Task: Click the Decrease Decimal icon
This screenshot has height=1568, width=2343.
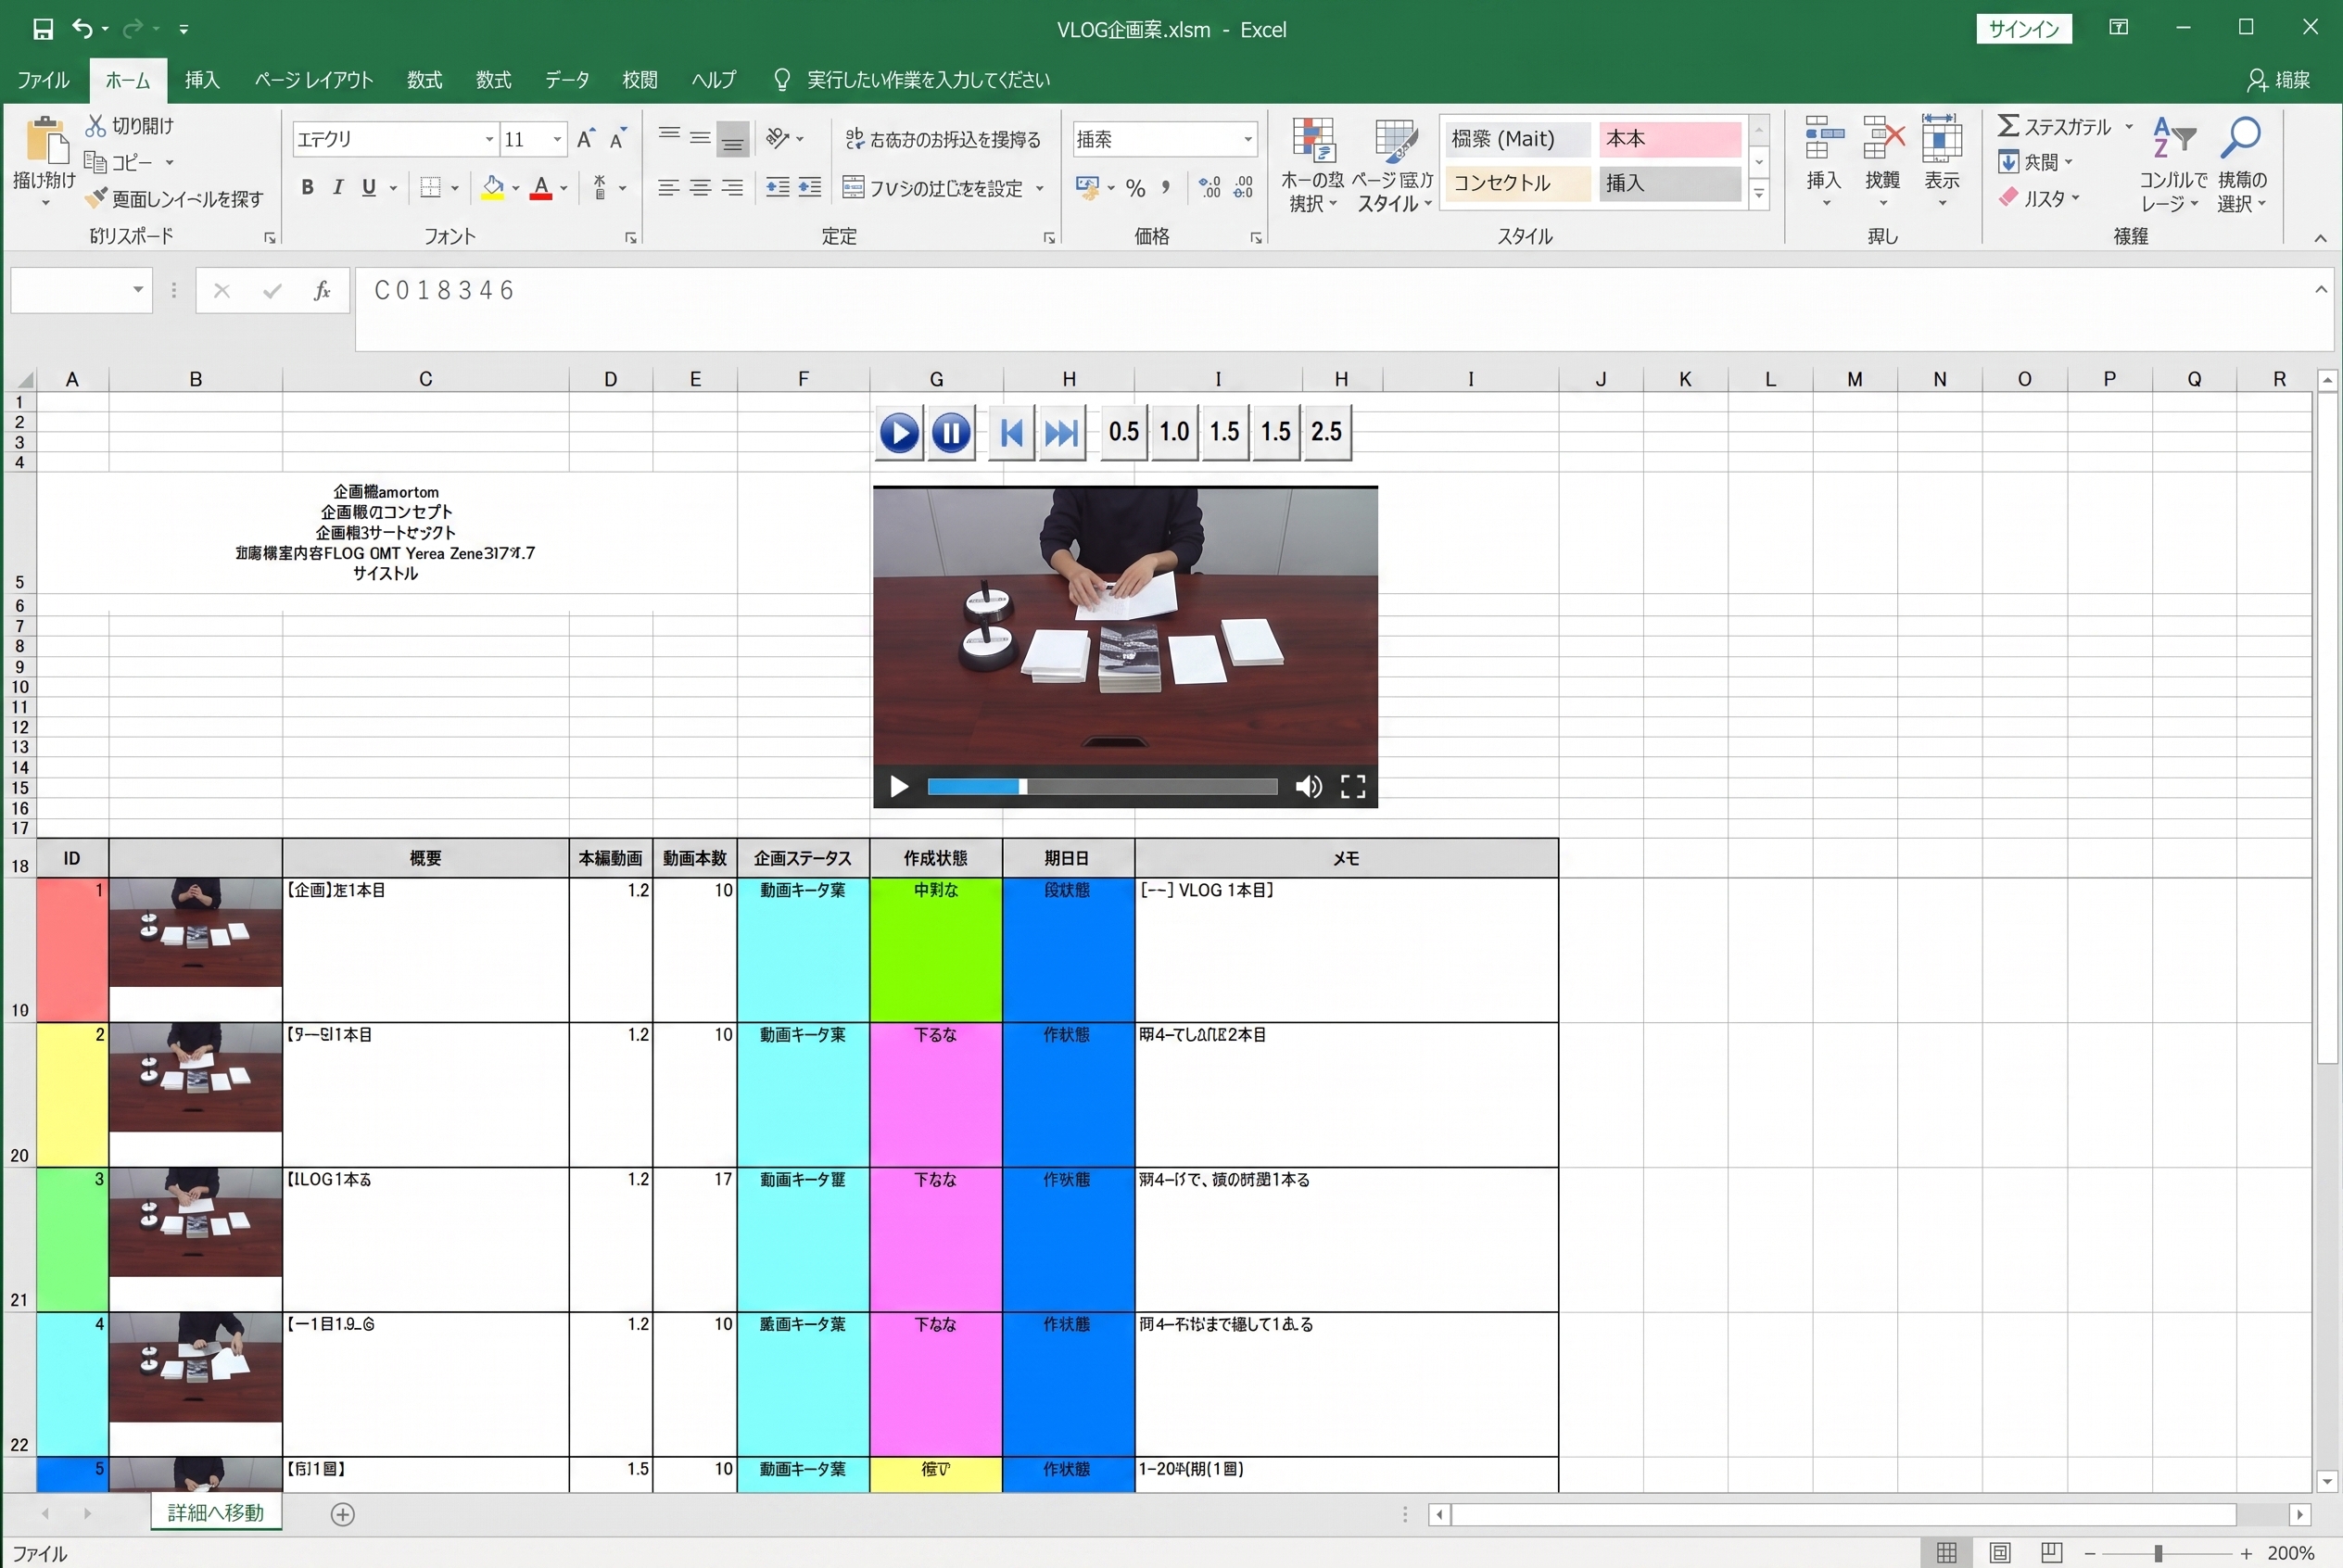Action: tap(1243, 188)
